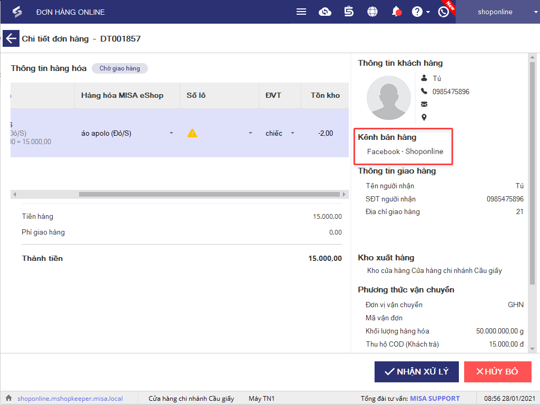Screen dimensions: 540x405
Task: Click the yellow warning icon in Số lô
Action: pos(192,133)
